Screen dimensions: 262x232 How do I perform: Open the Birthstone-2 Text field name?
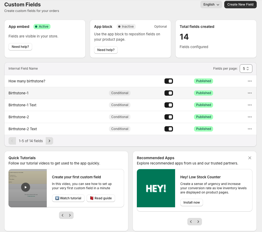(23, 129)
